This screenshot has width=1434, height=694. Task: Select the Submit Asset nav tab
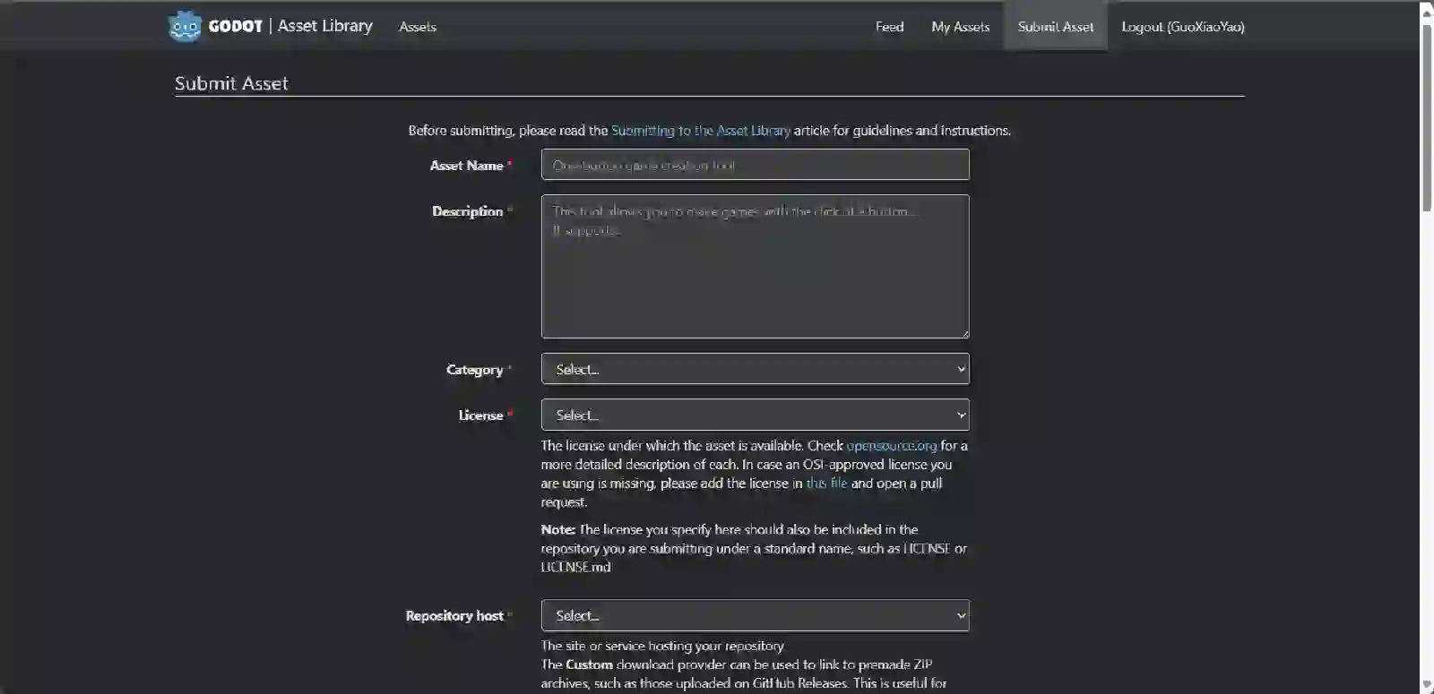coord(1055,27)
